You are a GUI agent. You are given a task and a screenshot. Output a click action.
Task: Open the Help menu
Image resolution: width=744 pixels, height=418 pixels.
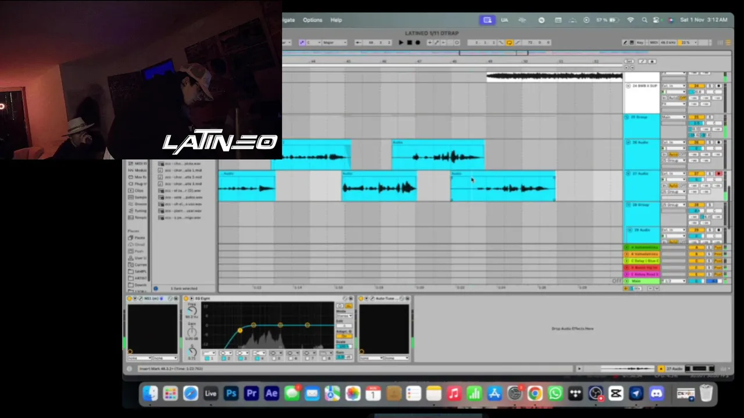coord(336,20)
